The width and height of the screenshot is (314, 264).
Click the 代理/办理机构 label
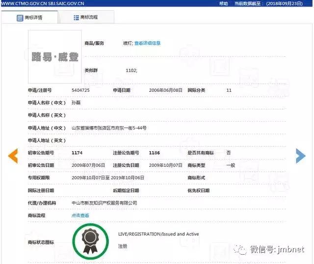(x=42, y=203)
